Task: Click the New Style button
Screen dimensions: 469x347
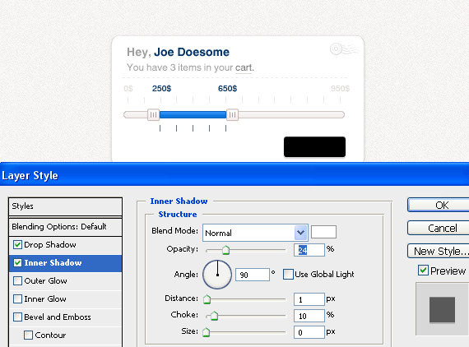Action: click(x=439, y=251)
